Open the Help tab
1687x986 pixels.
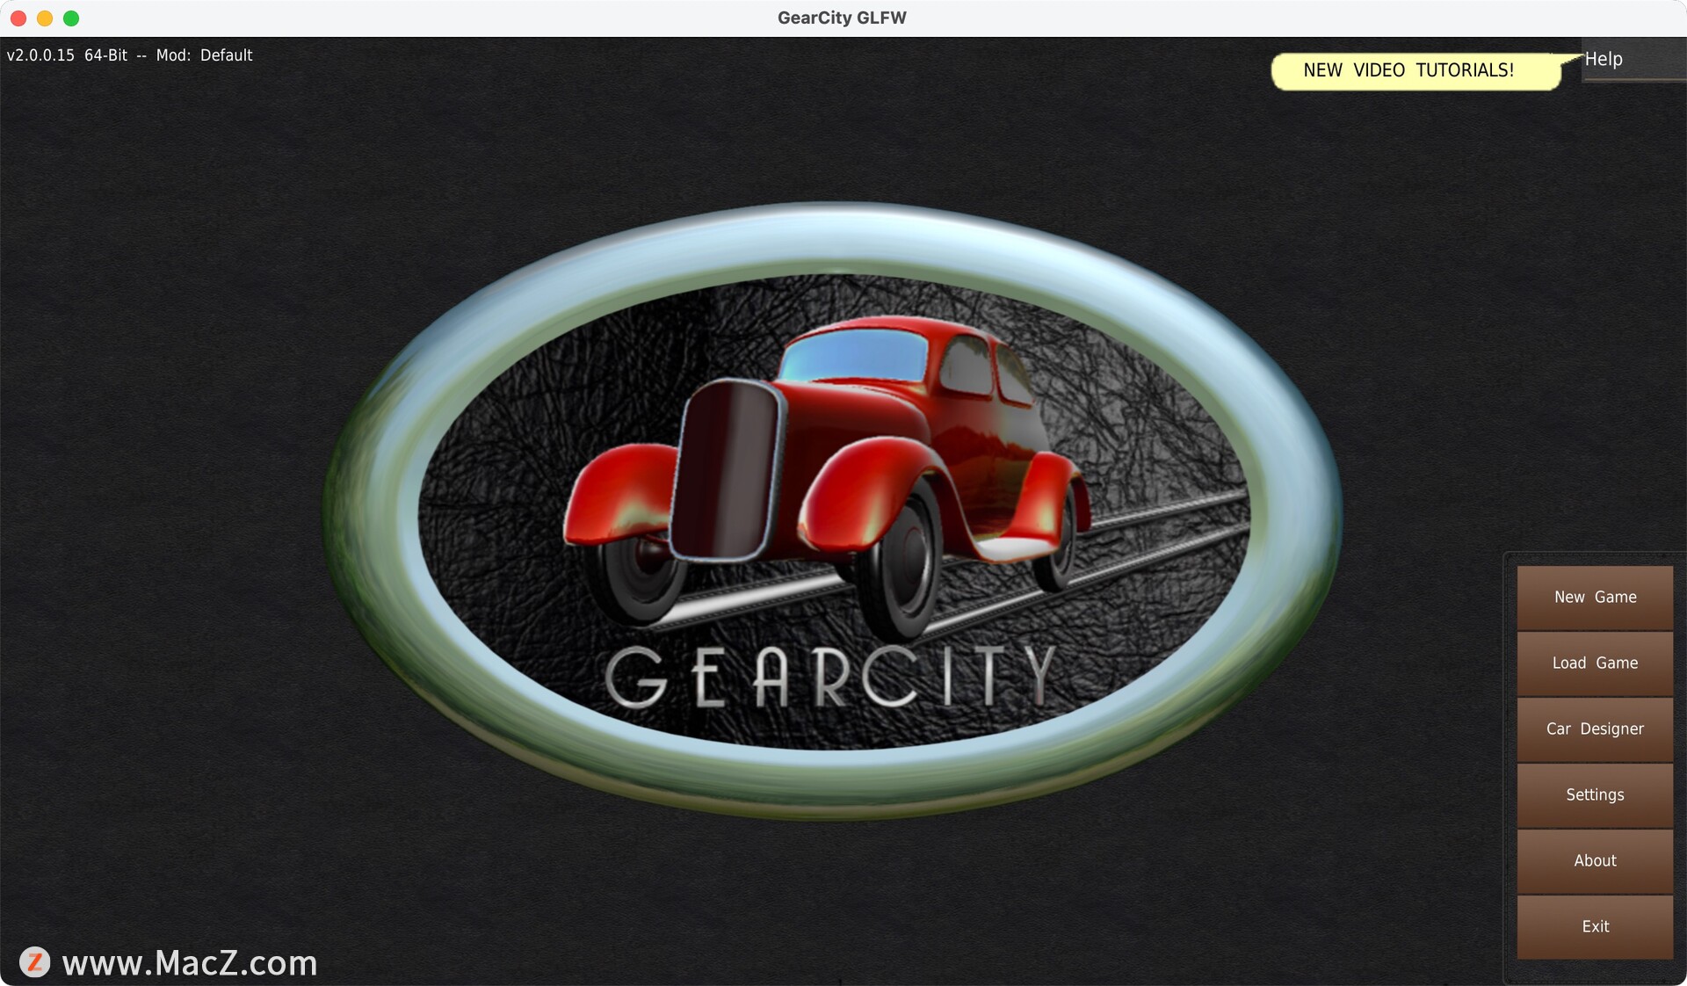(1604, 59)
